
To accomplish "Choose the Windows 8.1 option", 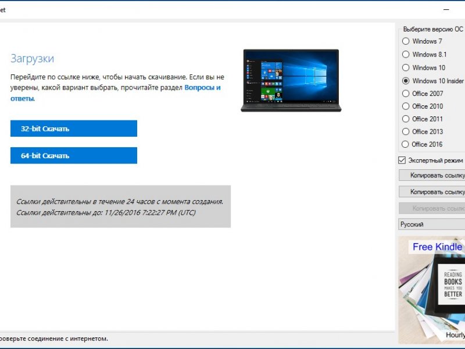I will tap(406, 54).
